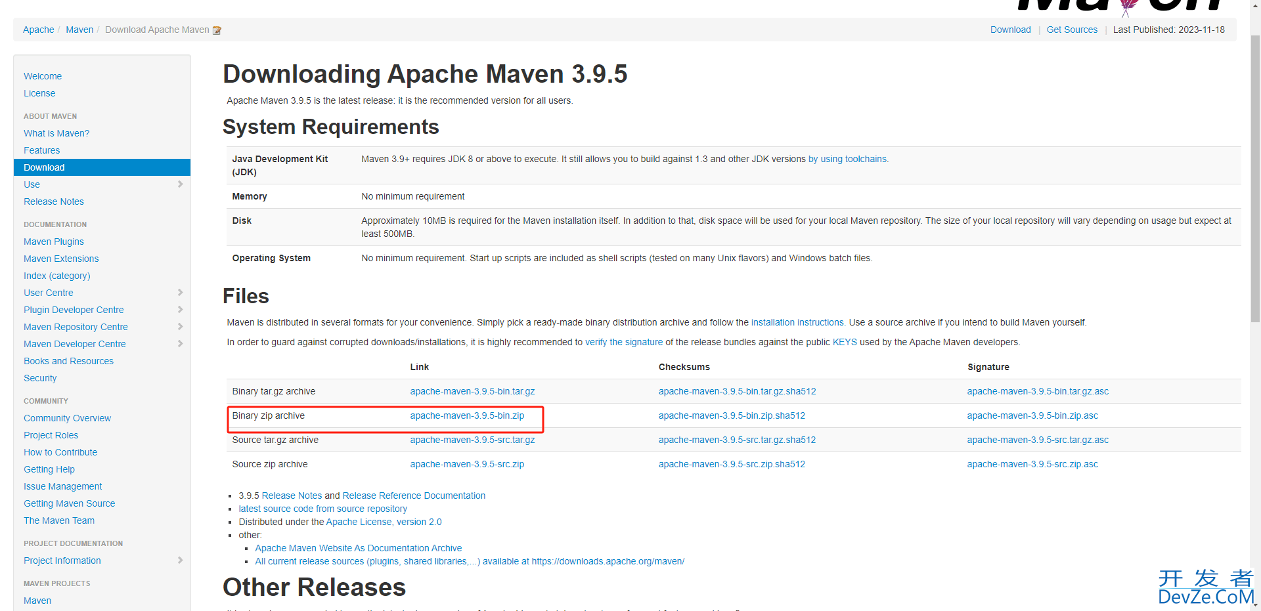This screenshot has width=1261, height=611.
Task: Open latest source code from source repository
Action: (322, 509)
